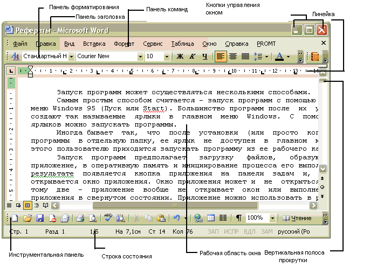
Task: Click the Undo arrow icon
Action: pyautogui.click(x=177, y=218)
